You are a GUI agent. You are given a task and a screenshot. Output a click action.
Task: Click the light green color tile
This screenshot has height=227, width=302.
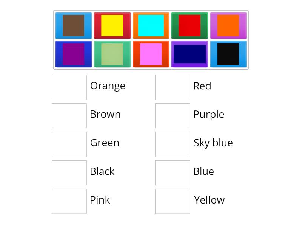pyautogui.click(x=112, y=54)
